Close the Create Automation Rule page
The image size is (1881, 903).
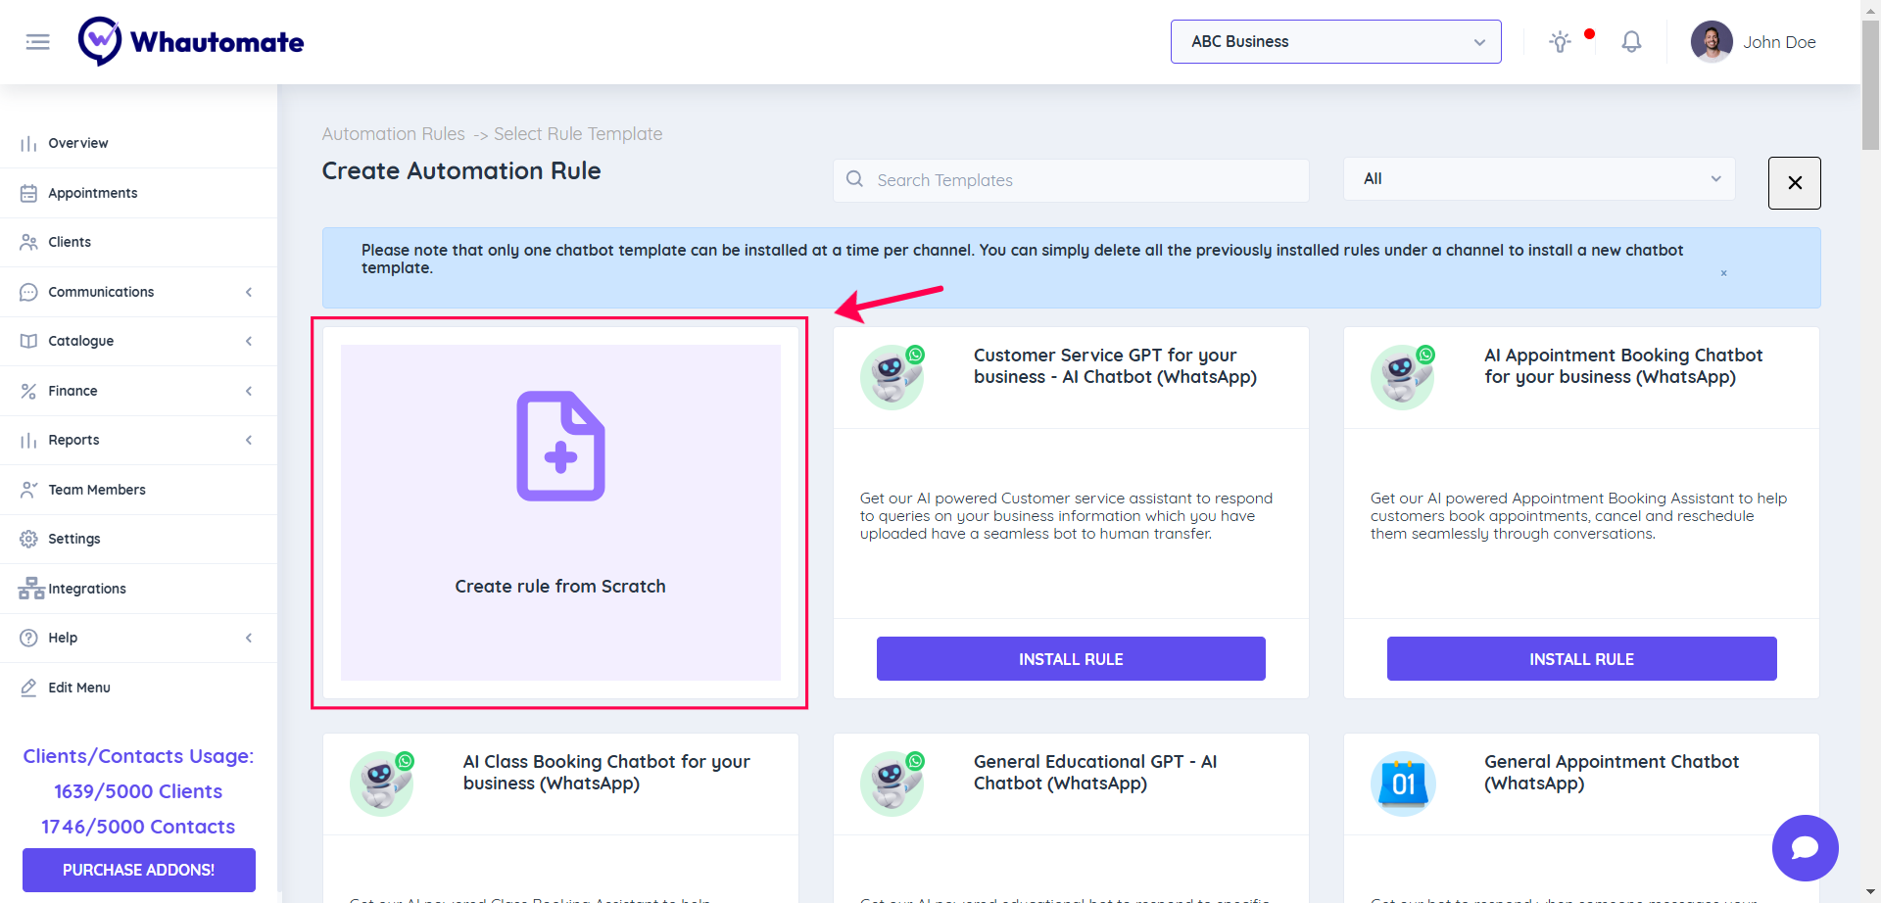(1794, 183)
